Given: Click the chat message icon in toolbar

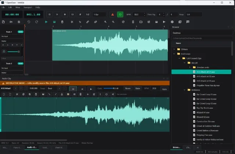Looking at the screenshot, I should pos(188,22).
